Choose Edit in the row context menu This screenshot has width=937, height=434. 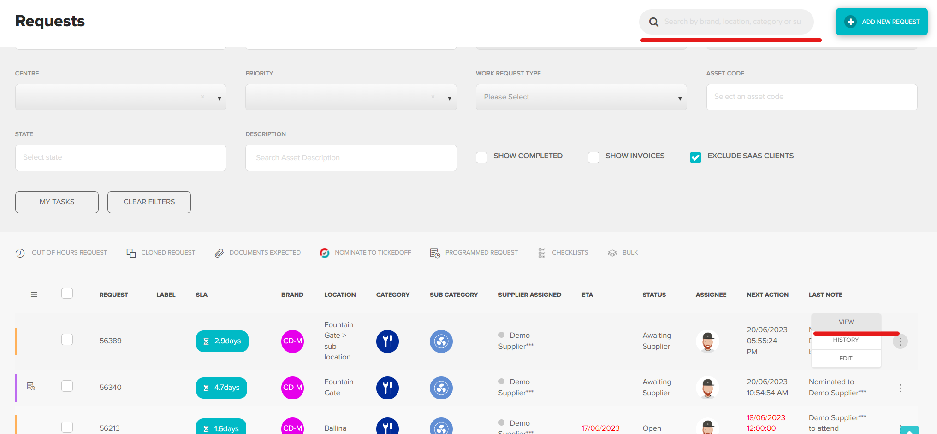pos(846,359)
